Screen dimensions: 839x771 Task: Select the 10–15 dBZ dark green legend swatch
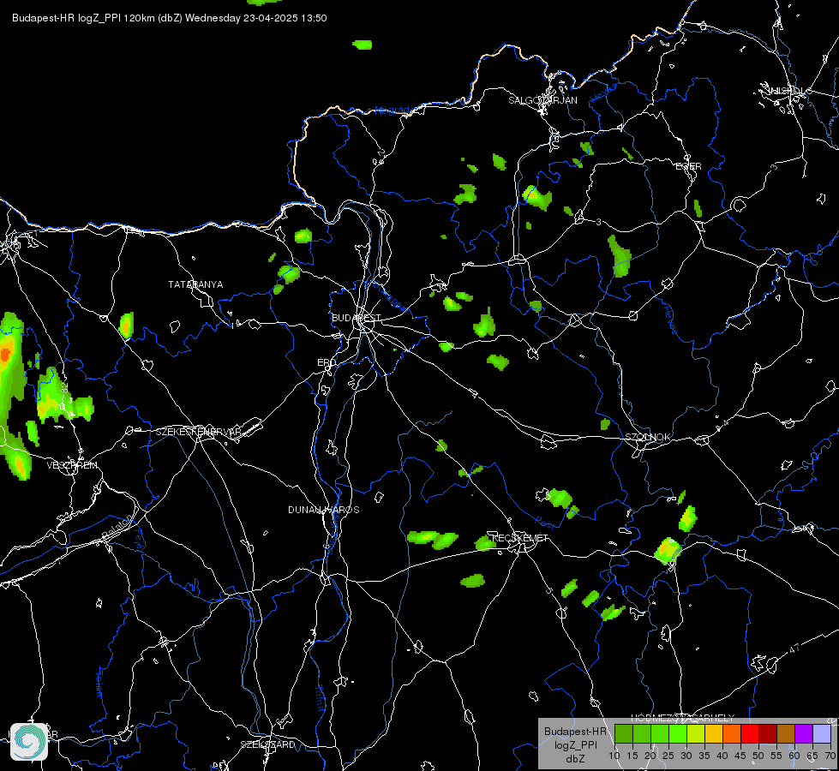pos(623,733)
